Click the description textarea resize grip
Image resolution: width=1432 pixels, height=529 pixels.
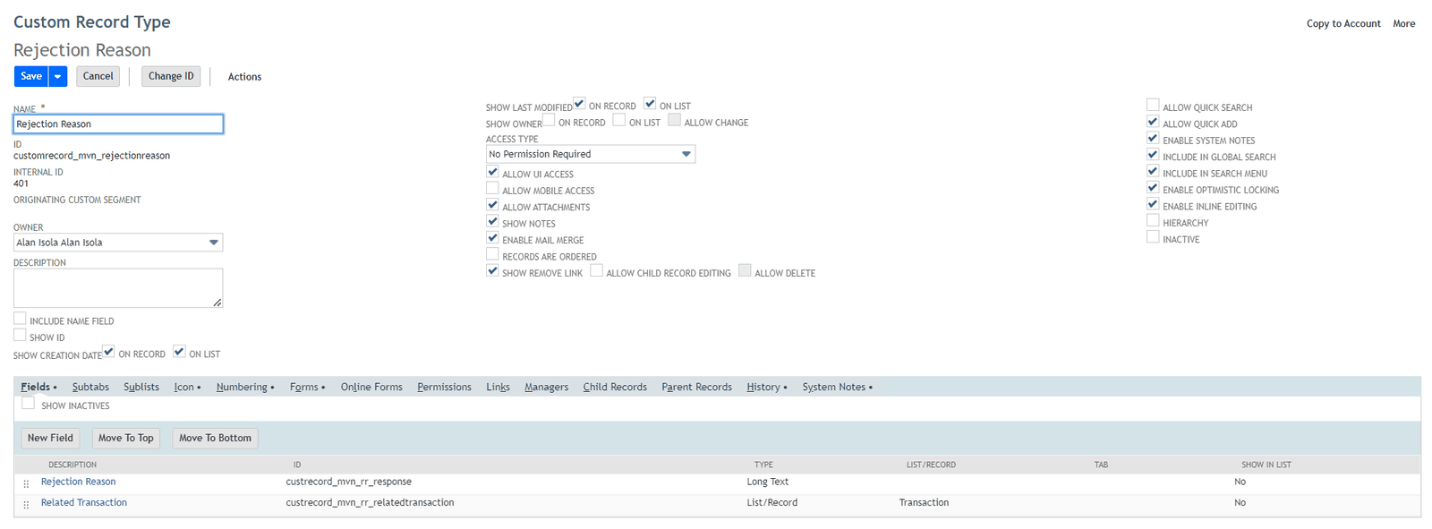click(217, 303)
